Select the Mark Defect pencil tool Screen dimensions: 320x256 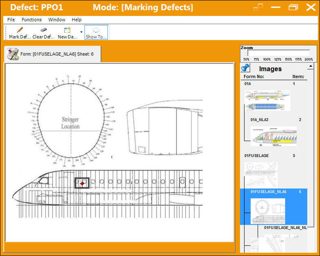coord(20,33)
